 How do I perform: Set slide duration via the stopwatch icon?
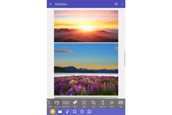click(x=82, y=112)
